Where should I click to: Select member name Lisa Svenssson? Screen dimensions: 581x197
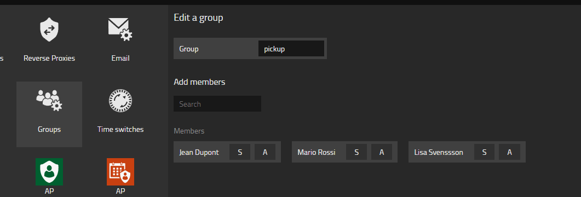tap(439, 152)
